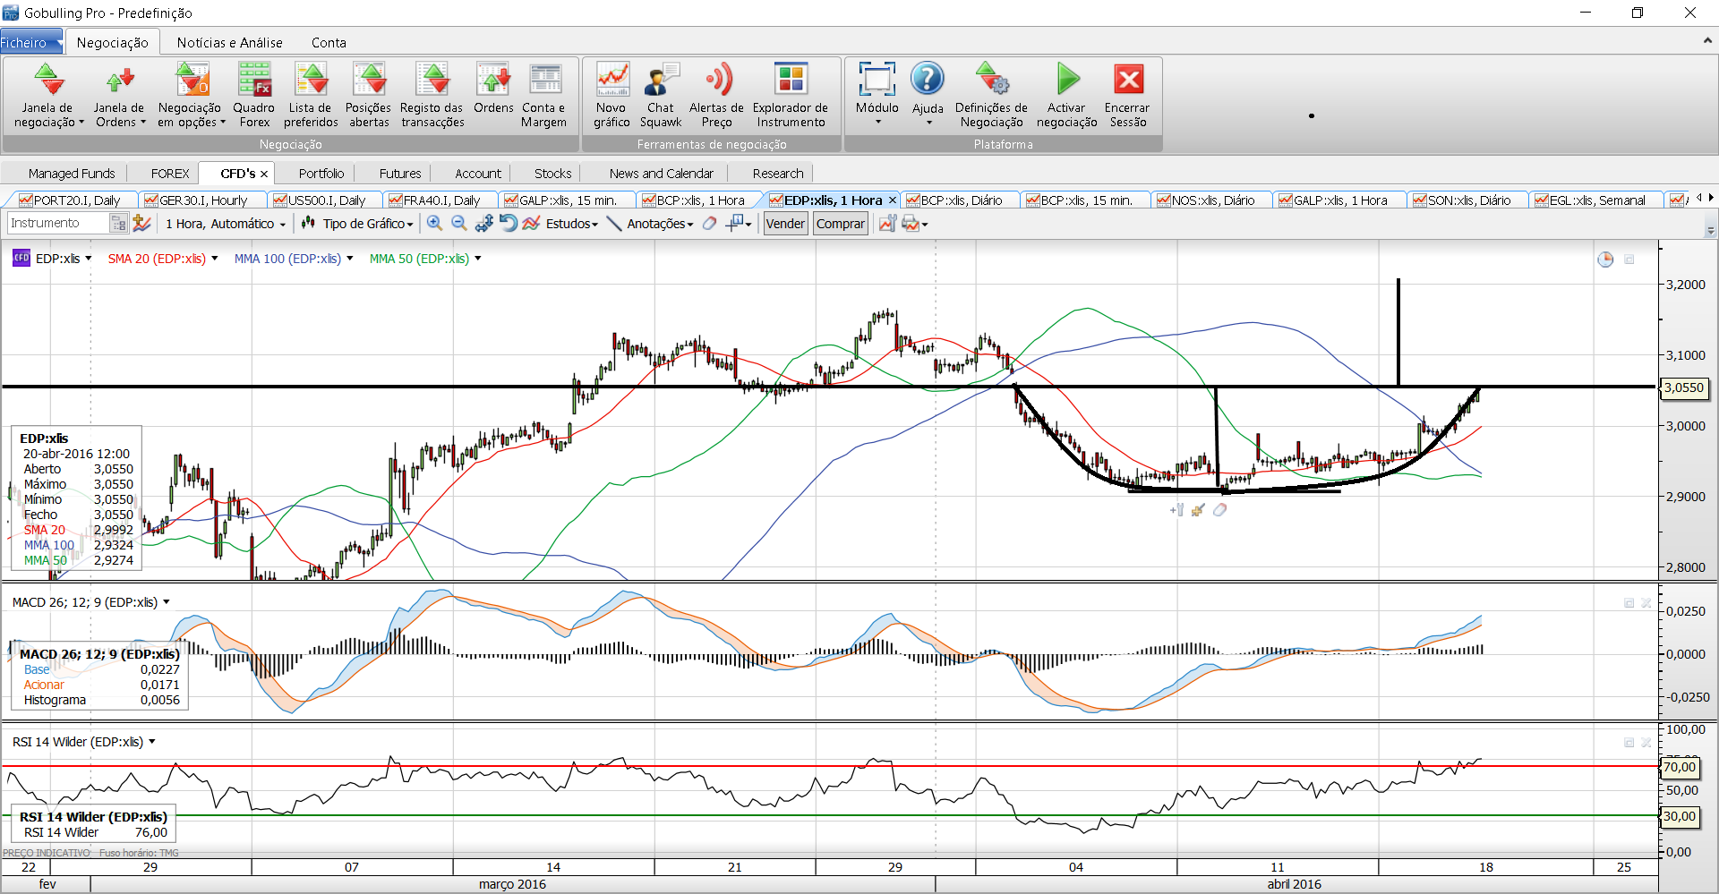
Task: Click the zoom out magnifier icon
Action: coord(459,224)
